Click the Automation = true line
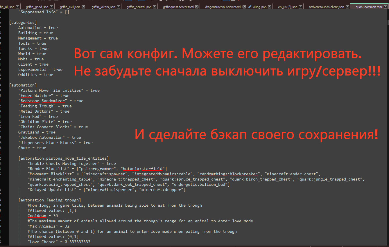 (38, 28)
